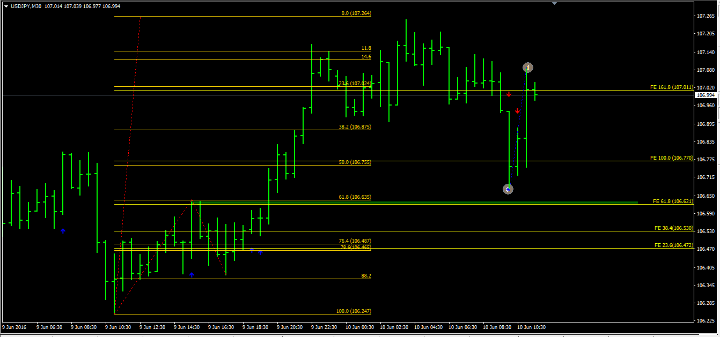Click the 9 Jun 10:30 time axis label

[x=118, y=327]
